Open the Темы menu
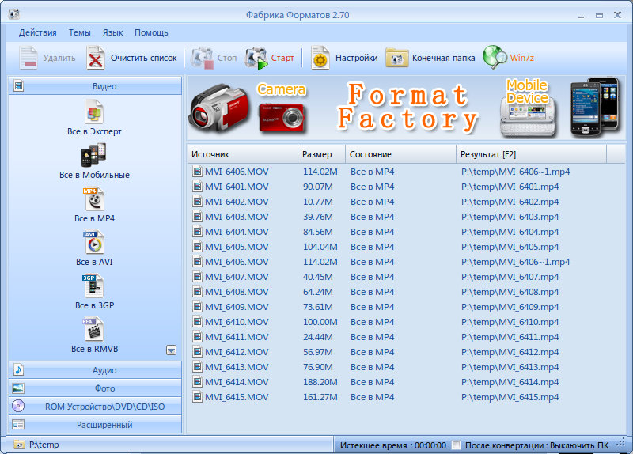This screenshot has width=633, height=454. click(x=80, y=32)
